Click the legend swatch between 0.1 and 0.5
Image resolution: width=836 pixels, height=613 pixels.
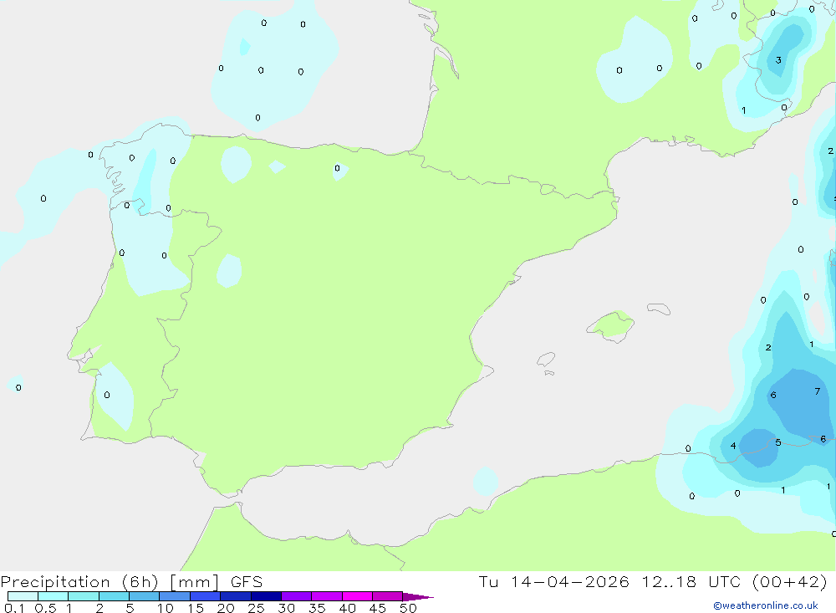(x=23, y=596)
